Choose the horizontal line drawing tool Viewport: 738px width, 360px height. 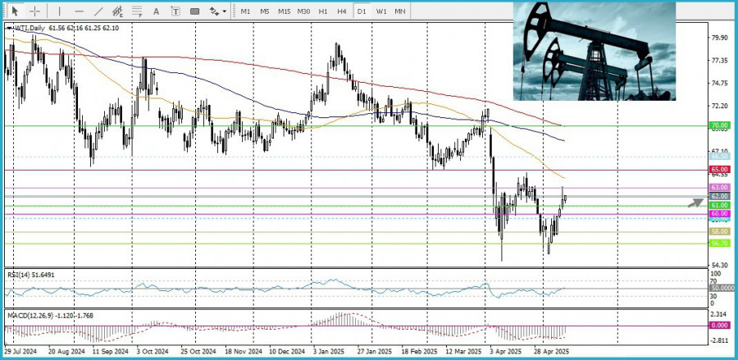tap(79, 11)
